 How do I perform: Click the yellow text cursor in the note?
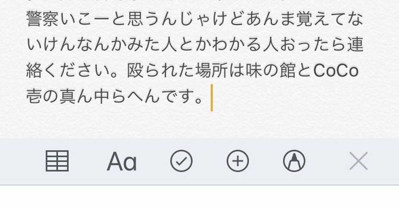211,98
